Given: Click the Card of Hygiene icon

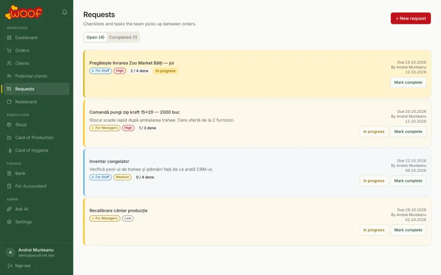Looking at the screenshot, I should pyautogui.click(x=9, y=150).
